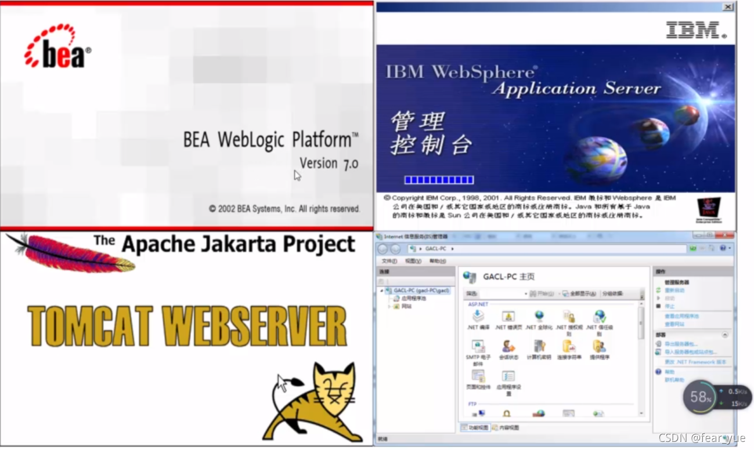Open the 页面和控件 icon
The height and width of the screenshot is (450, 754).
[479, 377]
